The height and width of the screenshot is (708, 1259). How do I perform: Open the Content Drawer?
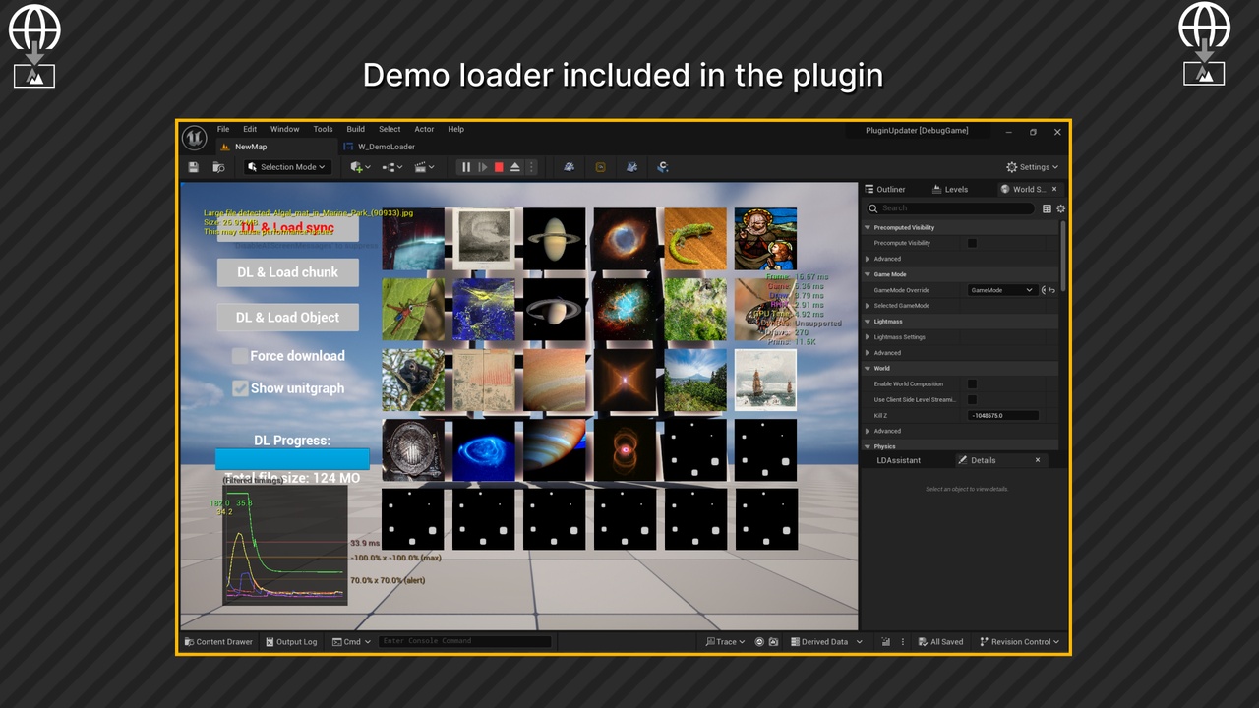[x=218, y=642]
